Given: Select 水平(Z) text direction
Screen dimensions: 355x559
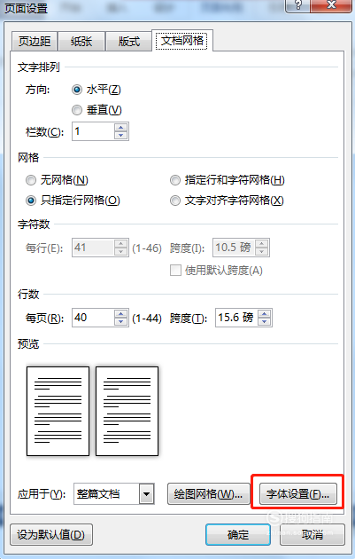Looking at the screenshot, I should 96,90.
